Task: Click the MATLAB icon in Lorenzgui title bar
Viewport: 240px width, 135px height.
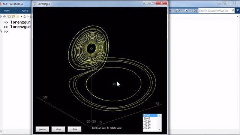Action: point(35,4)
